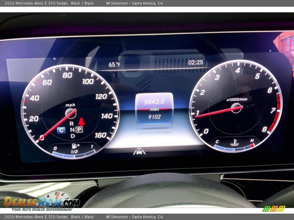Tap the 65 °F outside temperature reading
The image size is (294, 220).
pos(114,64)
